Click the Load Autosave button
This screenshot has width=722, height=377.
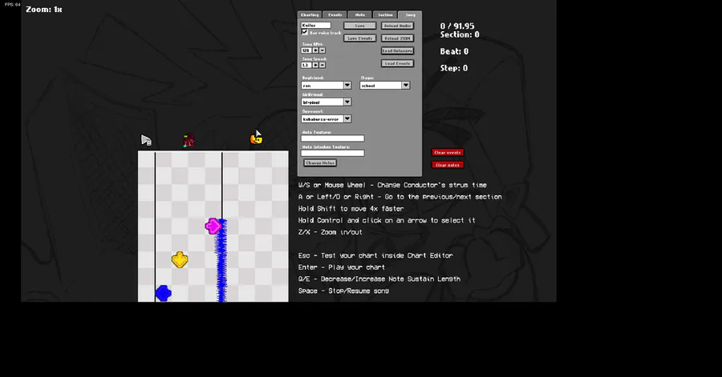[397, 50]
